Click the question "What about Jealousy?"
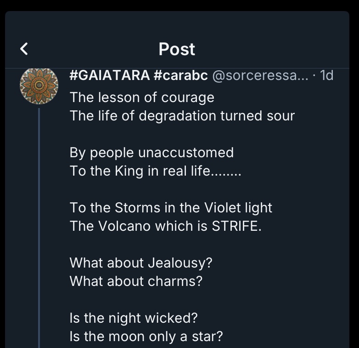The image size is (359, 348). click(x=141, y=263)
